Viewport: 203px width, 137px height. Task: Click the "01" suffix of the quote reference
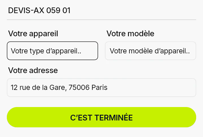pos(66,11)
